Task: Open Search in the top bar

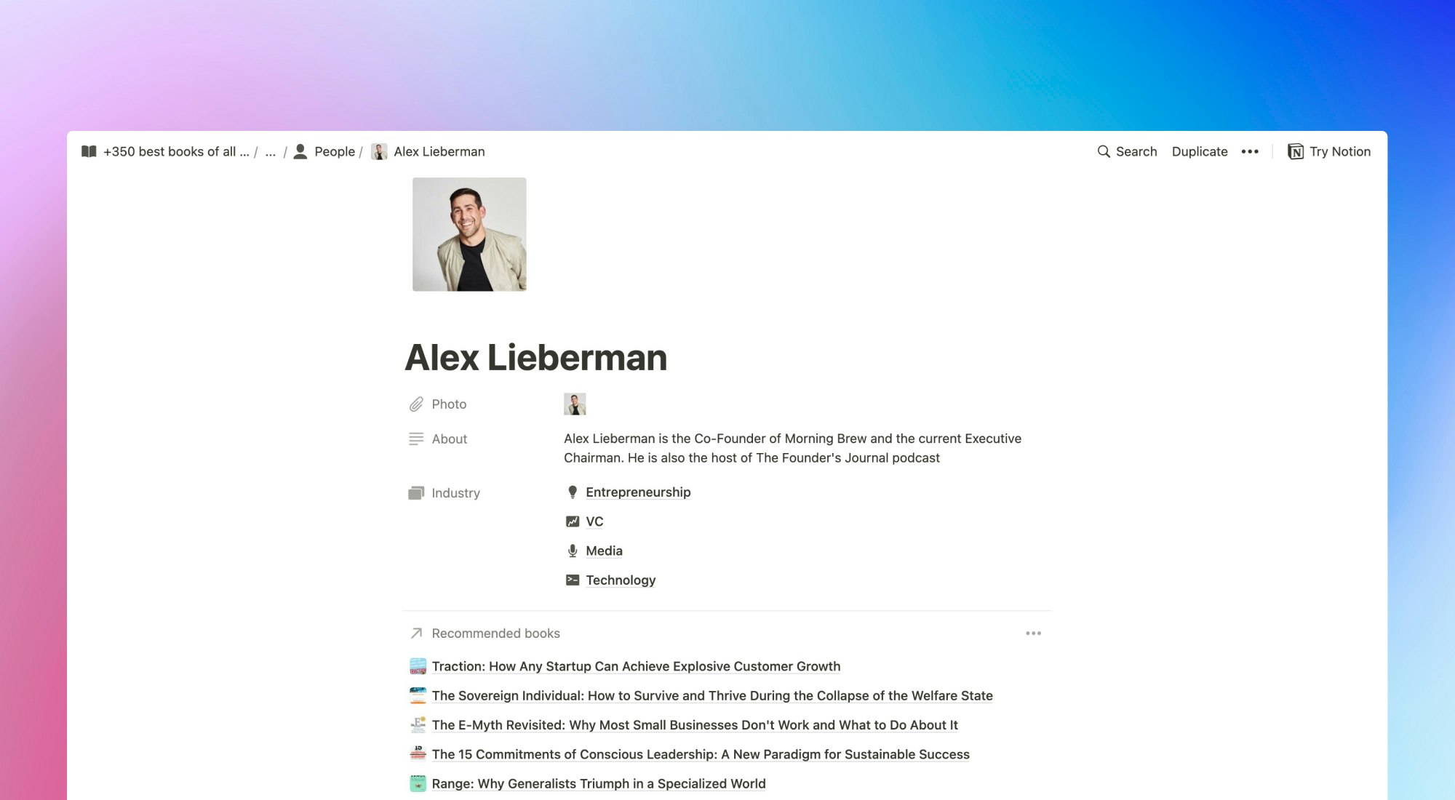Action: (x=1127, y=151)
